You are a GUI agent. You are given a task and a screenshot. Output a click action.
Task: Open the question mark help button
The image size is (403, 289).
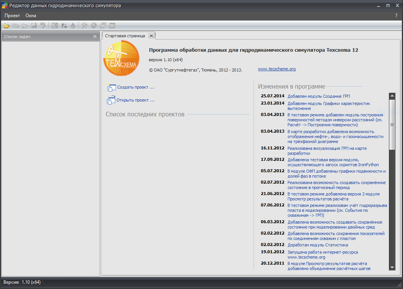click(396, 16)
